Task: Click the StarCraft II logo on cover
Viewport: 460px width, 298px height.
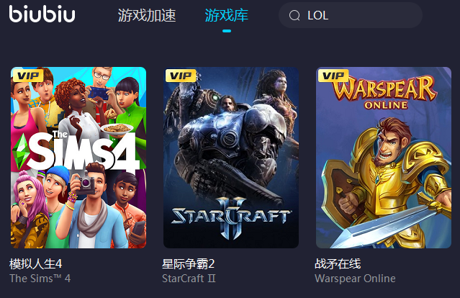Action: [x=231, y=217]
